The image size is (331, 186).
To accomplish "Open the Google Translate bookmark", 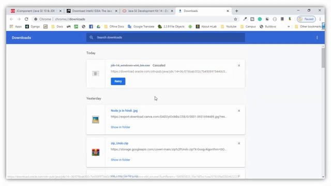I will (141, 26).
